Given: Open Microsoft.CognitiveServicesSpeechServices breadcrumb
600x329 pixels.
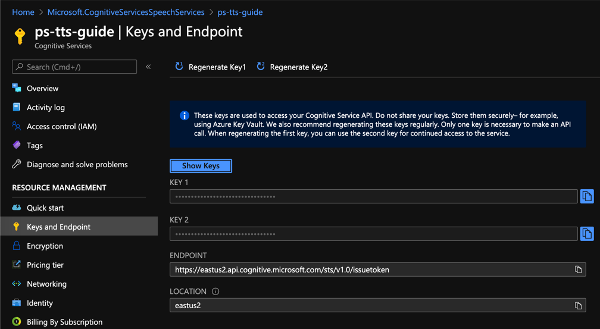Looking at the screenshot, I should point(126,12).
